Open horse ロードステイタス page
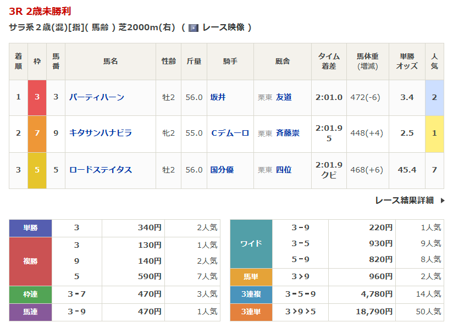The width and height of the screenshot is (453, 328). tap(101, 170)
